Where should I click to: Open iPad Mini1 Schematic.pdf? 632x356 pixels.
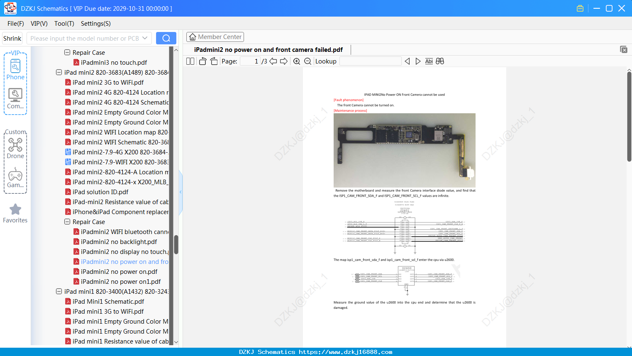[x=105, y=301]
